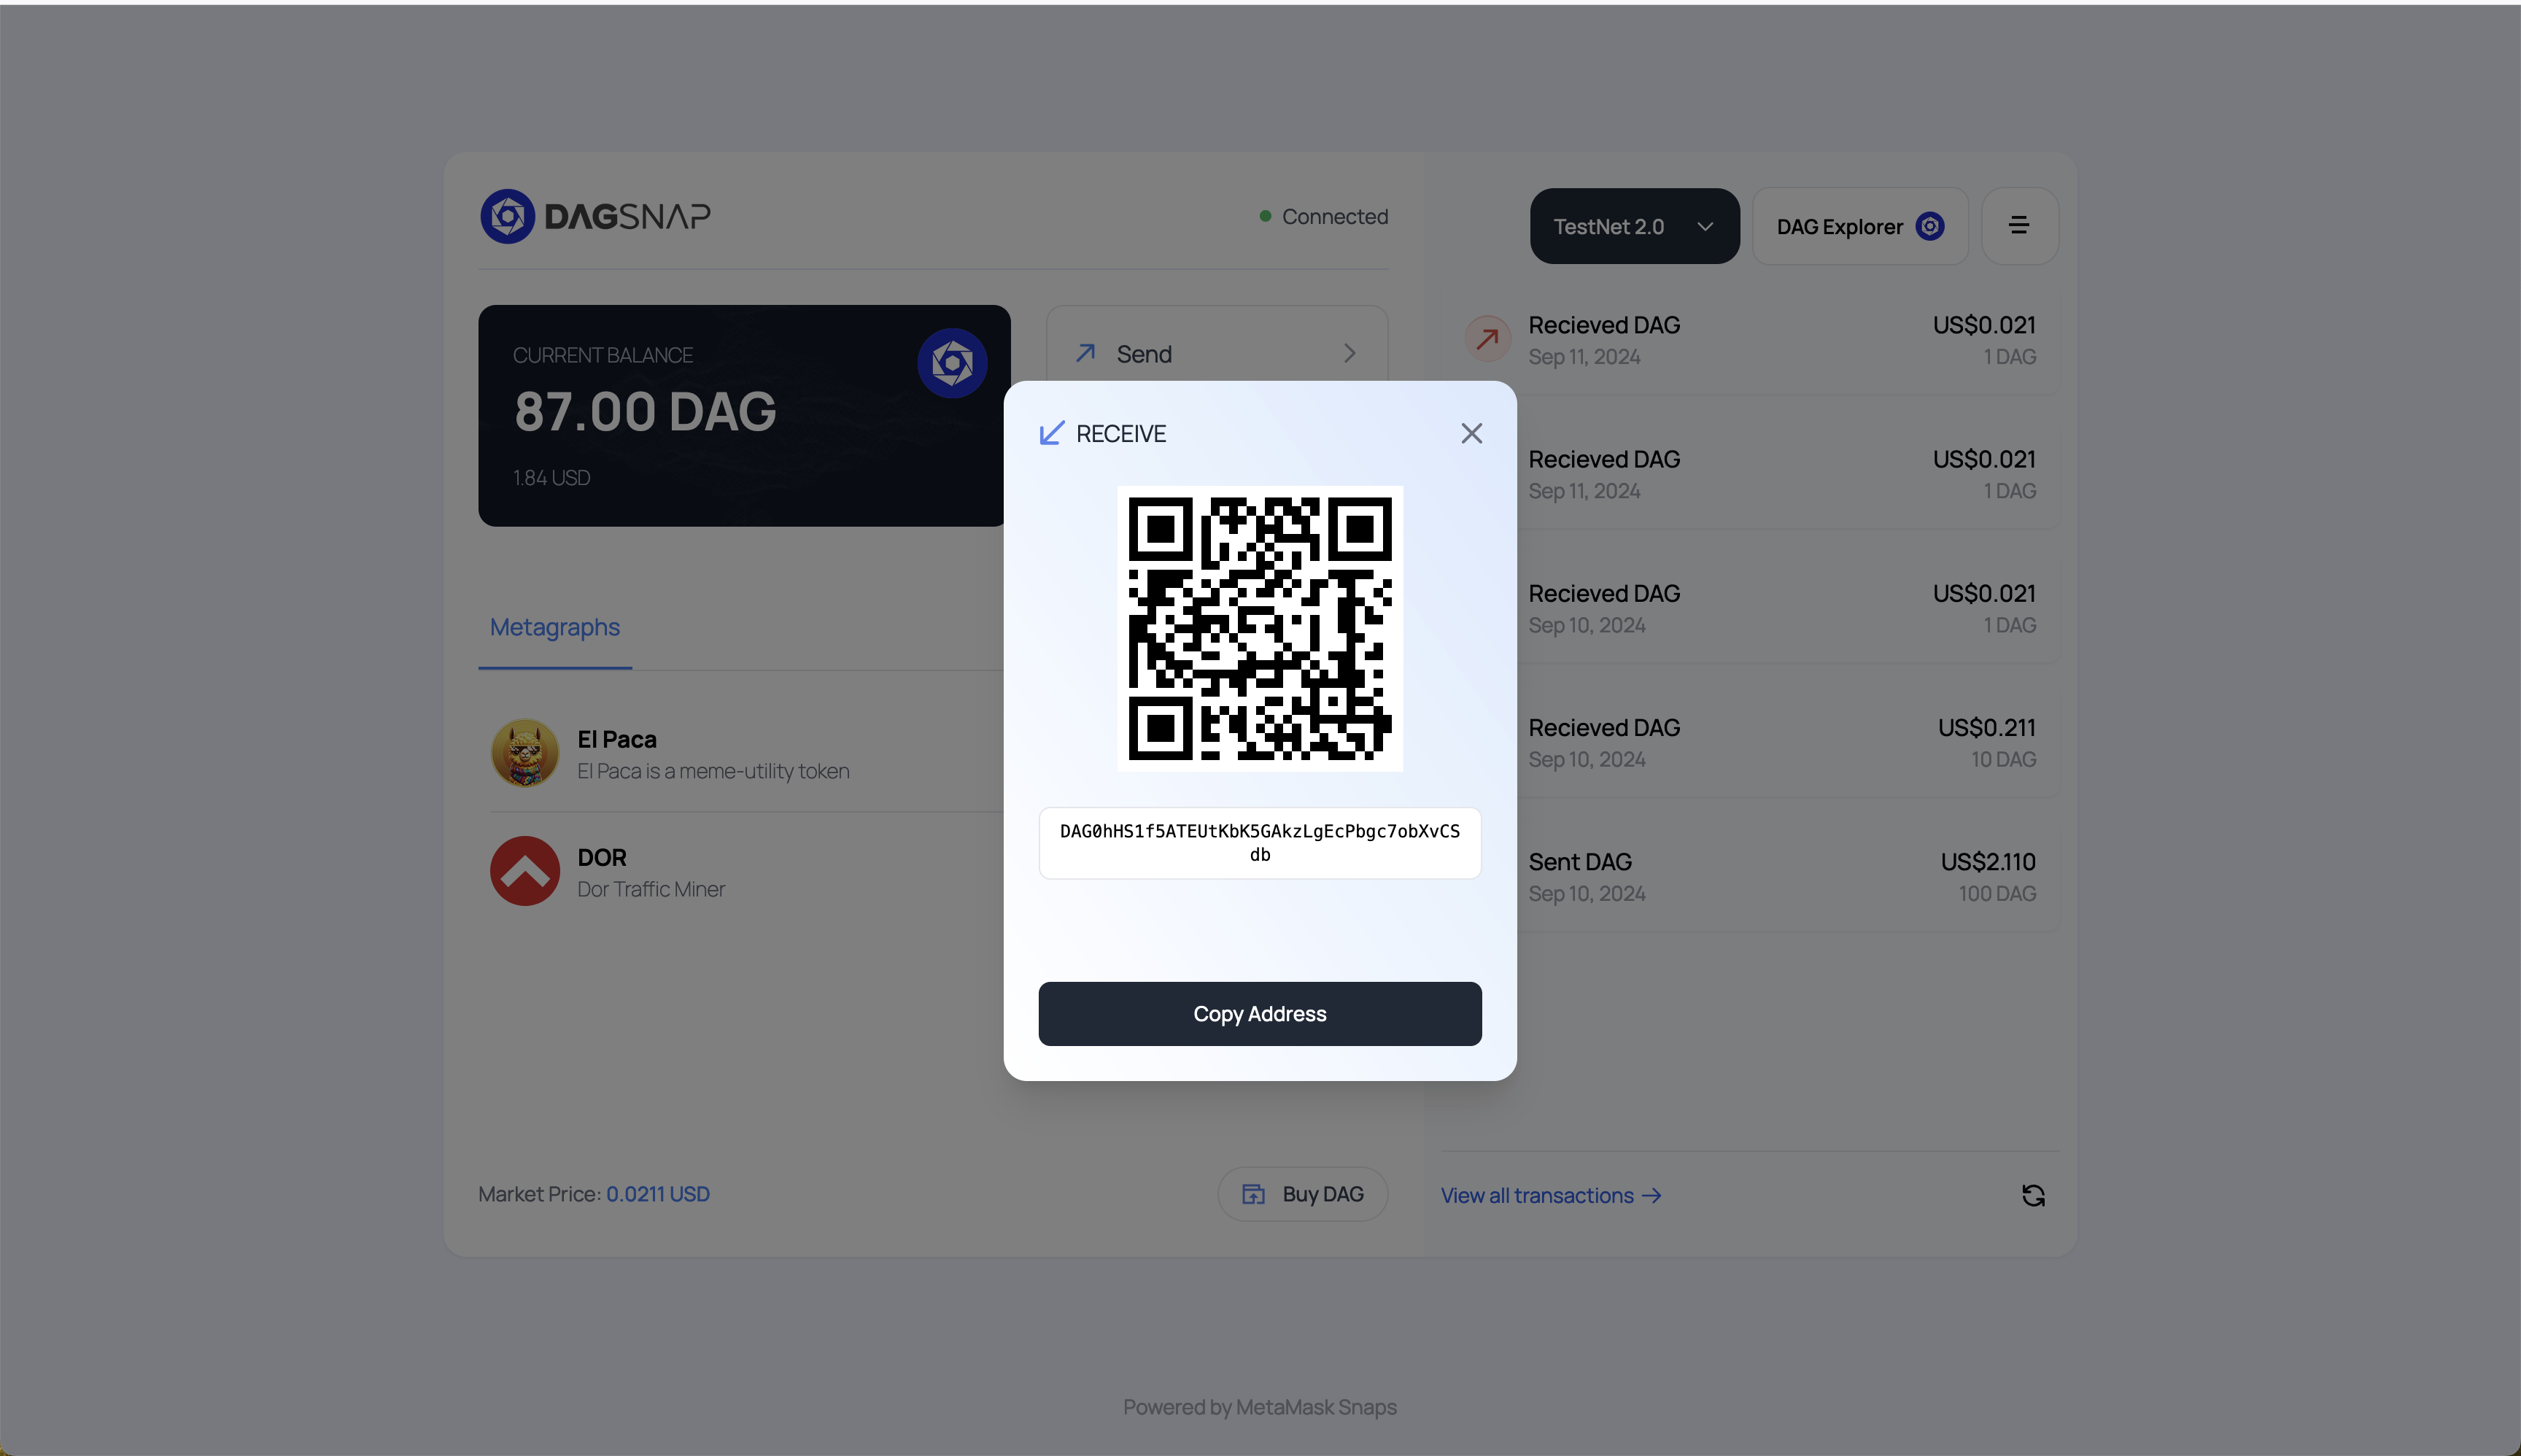
Task: Open DAG Explorer
Action: click(x=1860, y=226)
